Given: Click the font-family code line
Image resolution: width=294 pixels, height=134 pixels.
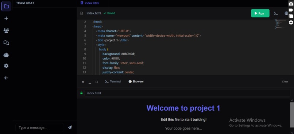Looking at the screenshot, I should [123, 63].
